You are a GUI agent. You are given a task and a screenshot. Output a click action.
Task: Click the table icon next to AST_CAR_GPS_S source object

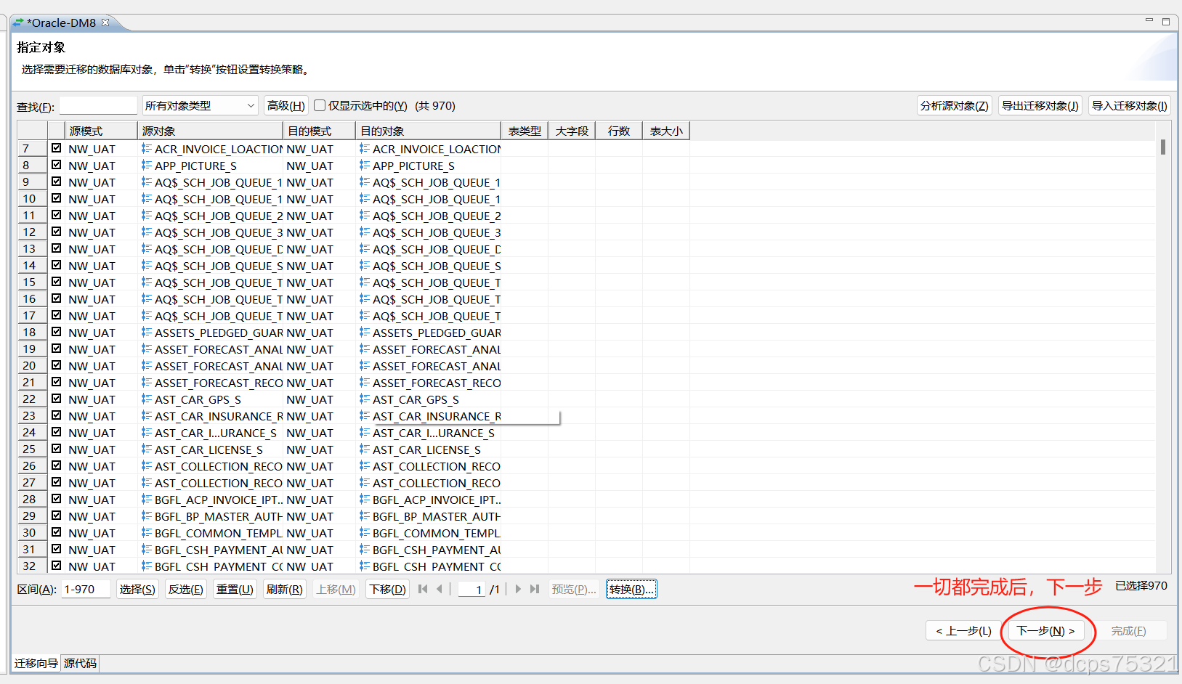[x=146, y=399]
